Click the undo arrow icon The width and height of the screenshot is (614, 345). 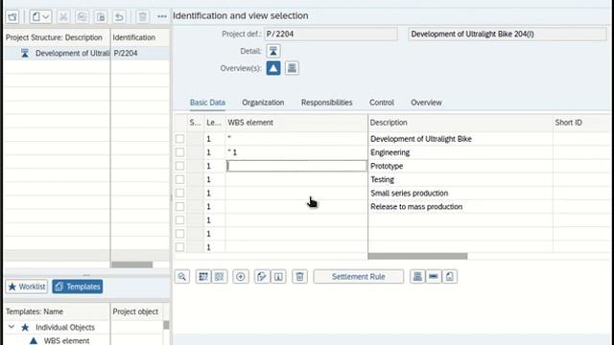[119, 17]
